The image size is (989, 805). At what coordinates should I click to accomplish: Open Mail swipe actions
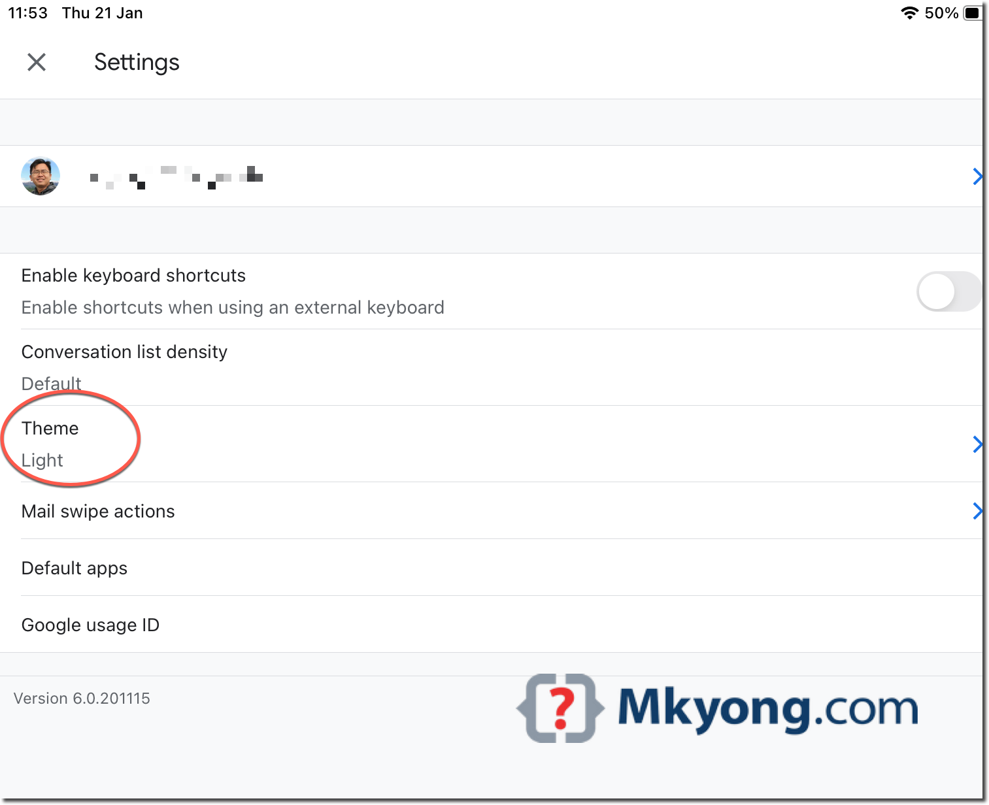tap(492, 511)
